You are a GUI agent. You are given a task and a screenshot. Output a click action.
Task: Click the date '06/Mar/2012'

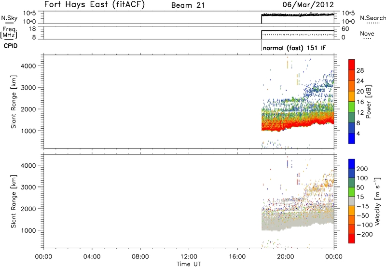(308, 5)
